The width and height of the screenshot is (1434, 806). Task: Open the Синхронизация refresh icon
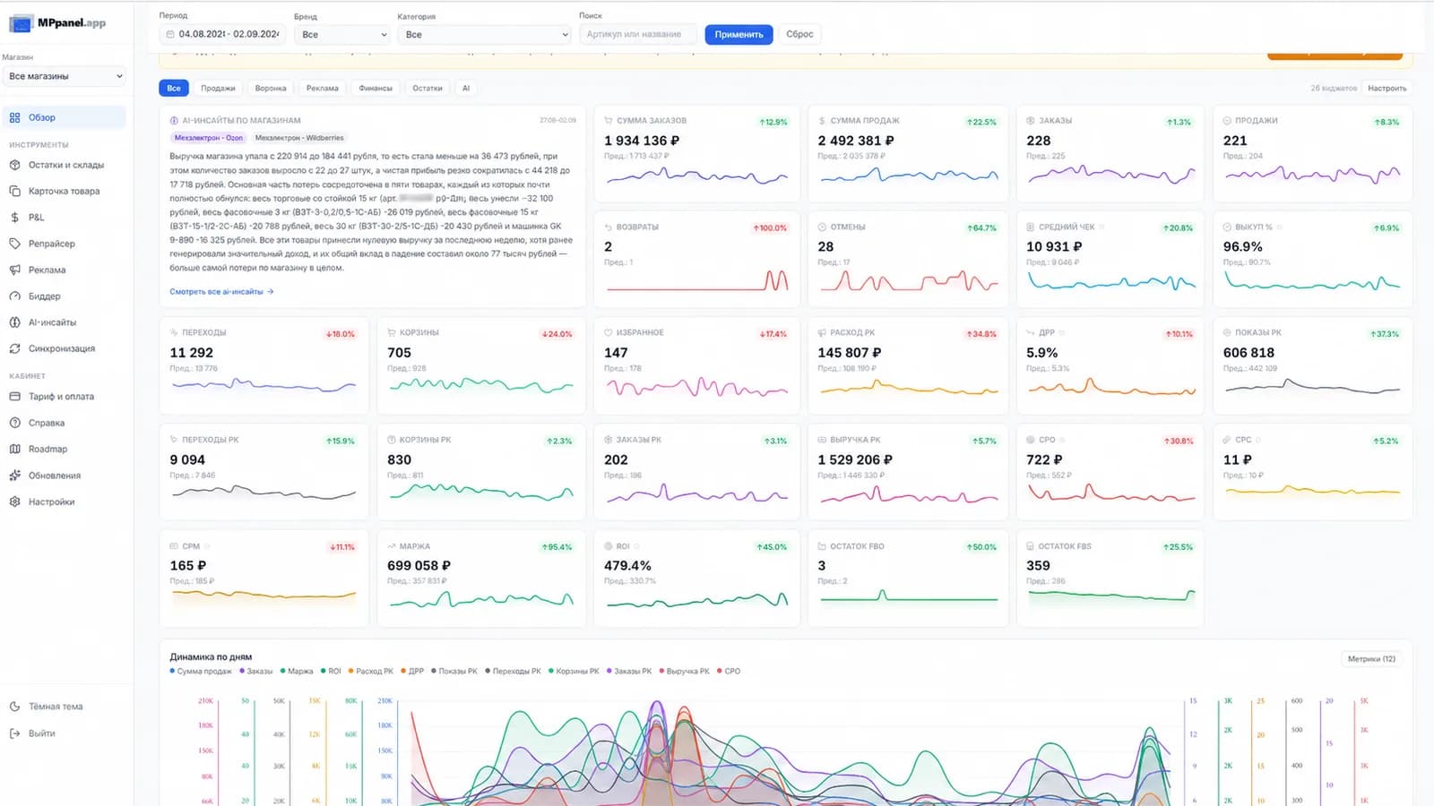14,348
